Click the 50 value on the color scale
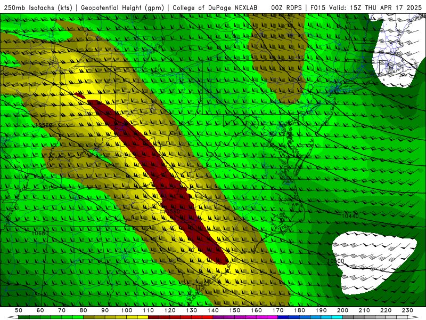Viewport: 426px width, 320px height. click(19, 310)
